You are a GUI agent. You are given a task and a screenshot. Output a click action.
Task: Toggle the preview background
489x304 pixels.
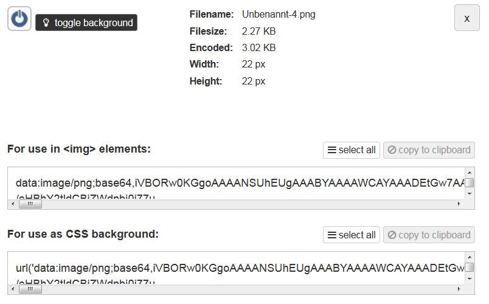[86, 23]
